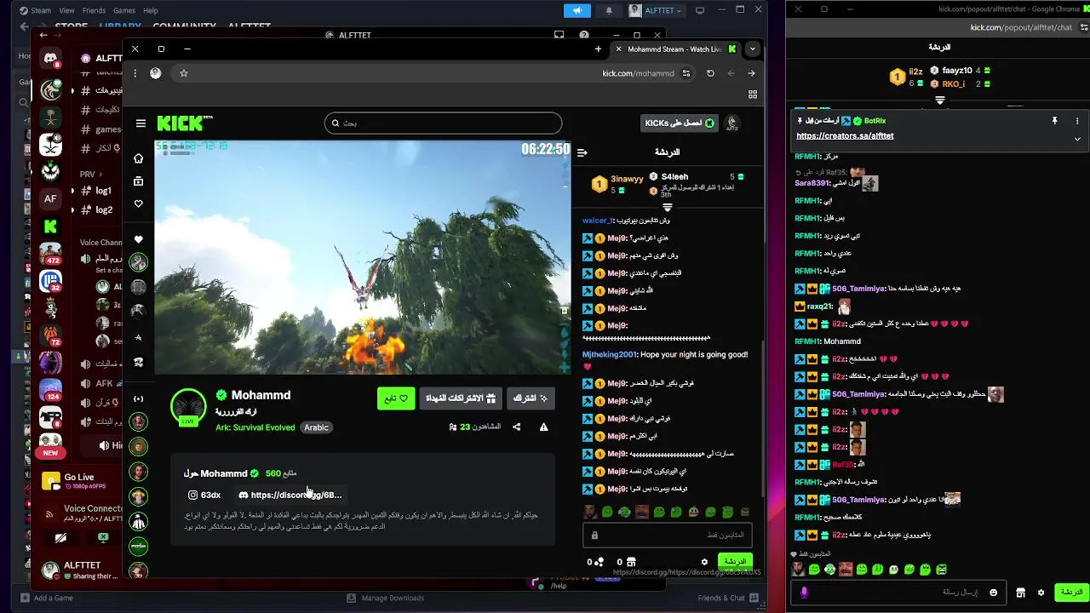This screenshot has width=1090, height=613.
Task: Click the subscribe button on Mohammd
Action: point(531,398)
